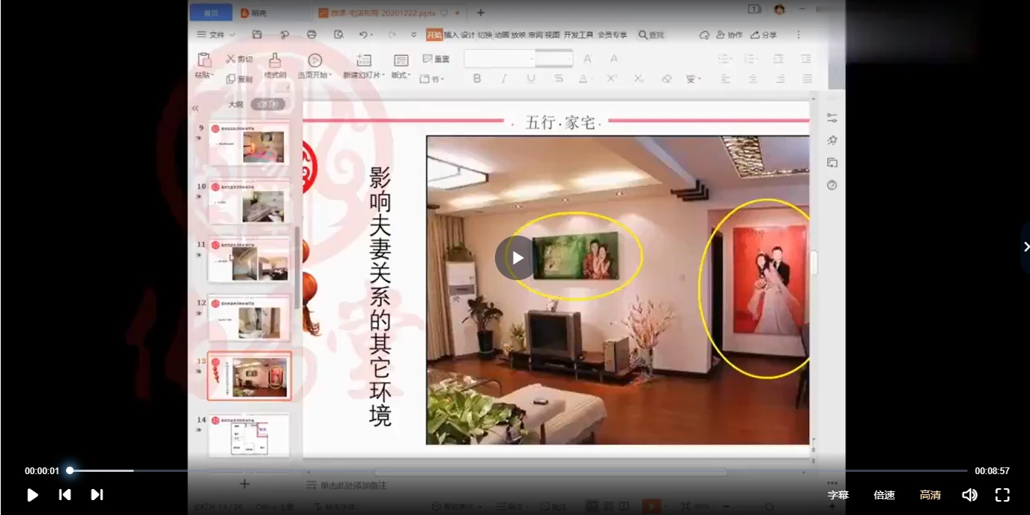Click the New Slide (新建幻灯片) icon
Image resolution: width=1030 pixels, height=515 pixels.
click(x=363, y=61)
